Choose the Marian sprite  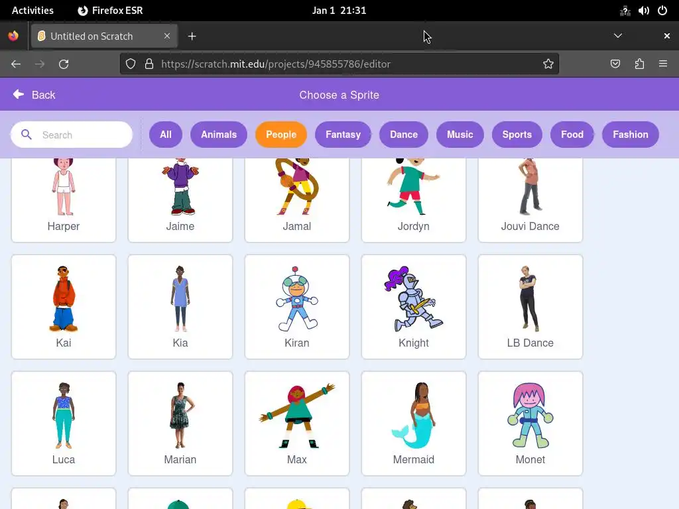pos(180,424)
